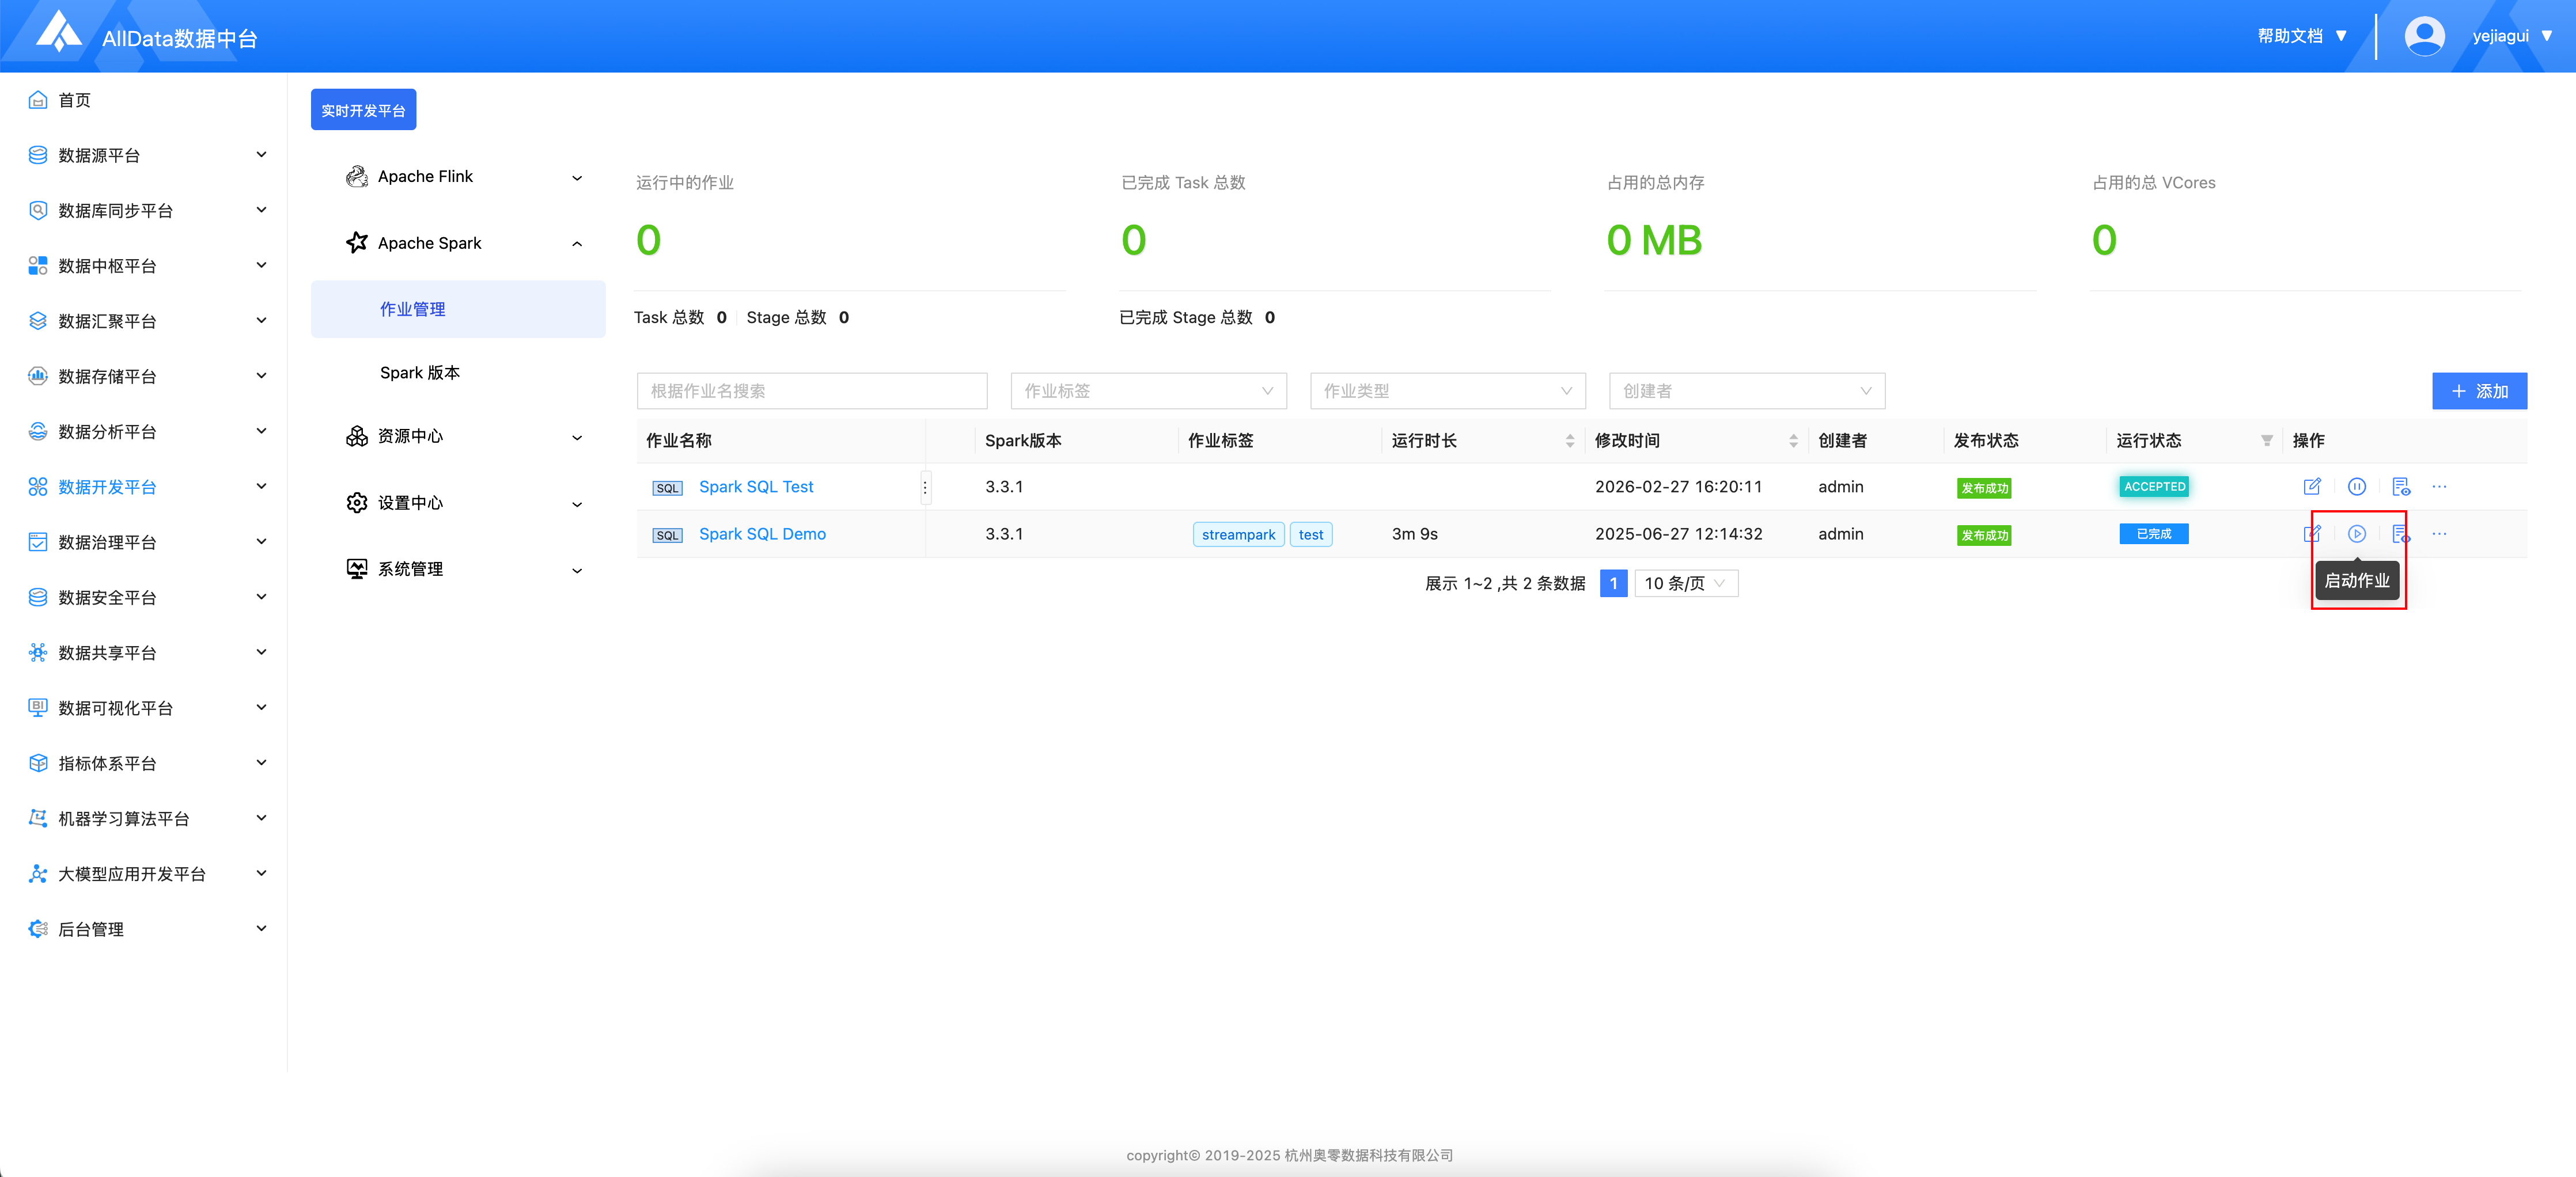Open the 实时开发平台 tab

pyautogui.click(x=363, y=110)
